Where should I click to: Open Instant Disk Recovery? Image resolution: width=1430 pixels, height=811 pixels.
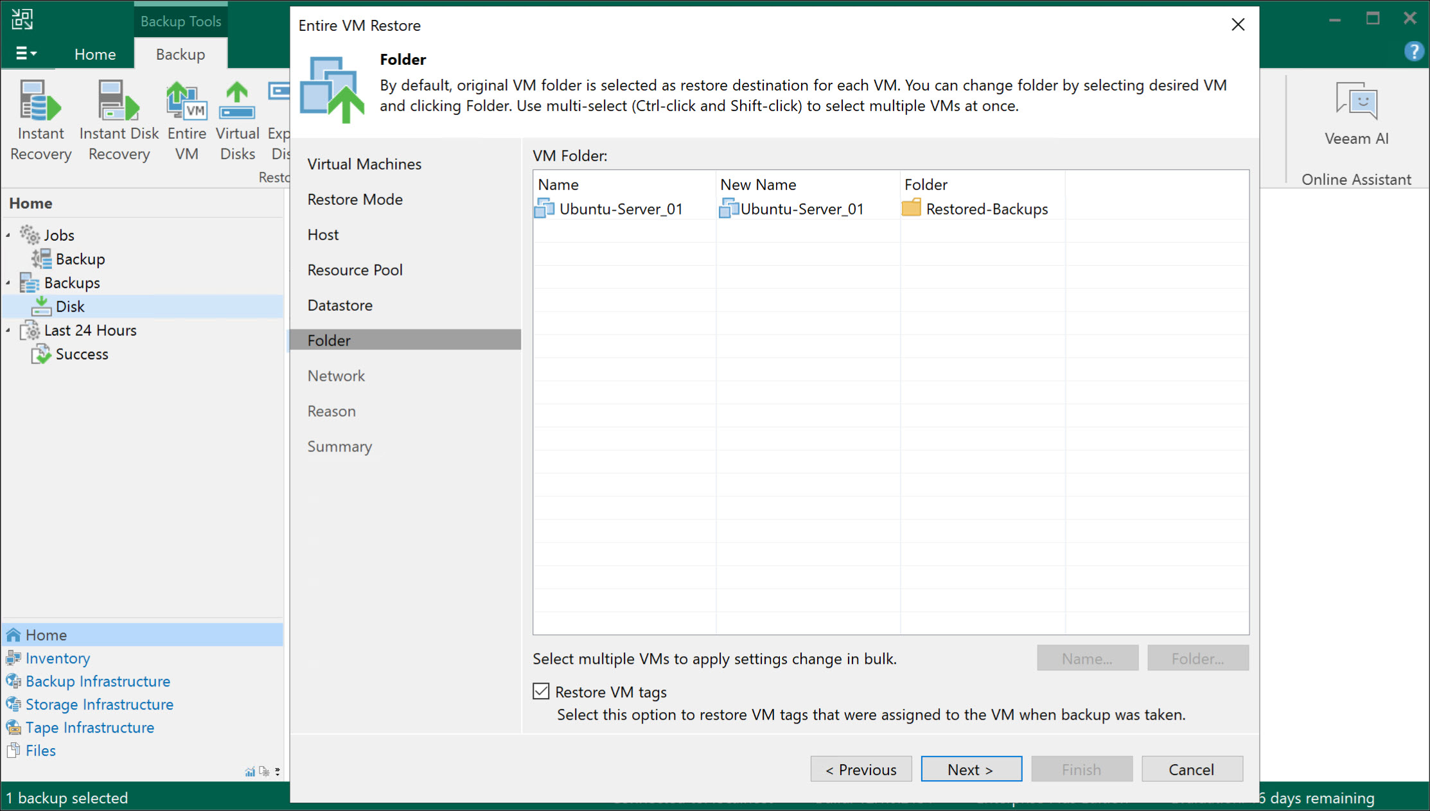[118, 119]
